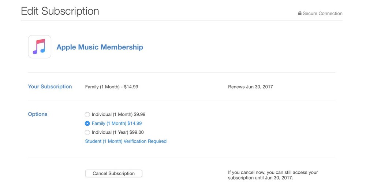Click the Apple Music Membership title
The height and width of the screenshot is (188, 366).
pos(100,47)
